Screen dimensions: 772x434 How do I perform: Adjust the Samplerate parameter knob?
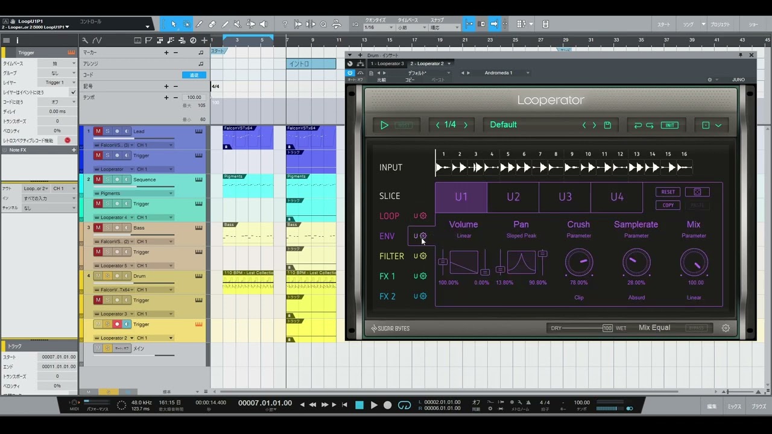(x=636, y=263)
